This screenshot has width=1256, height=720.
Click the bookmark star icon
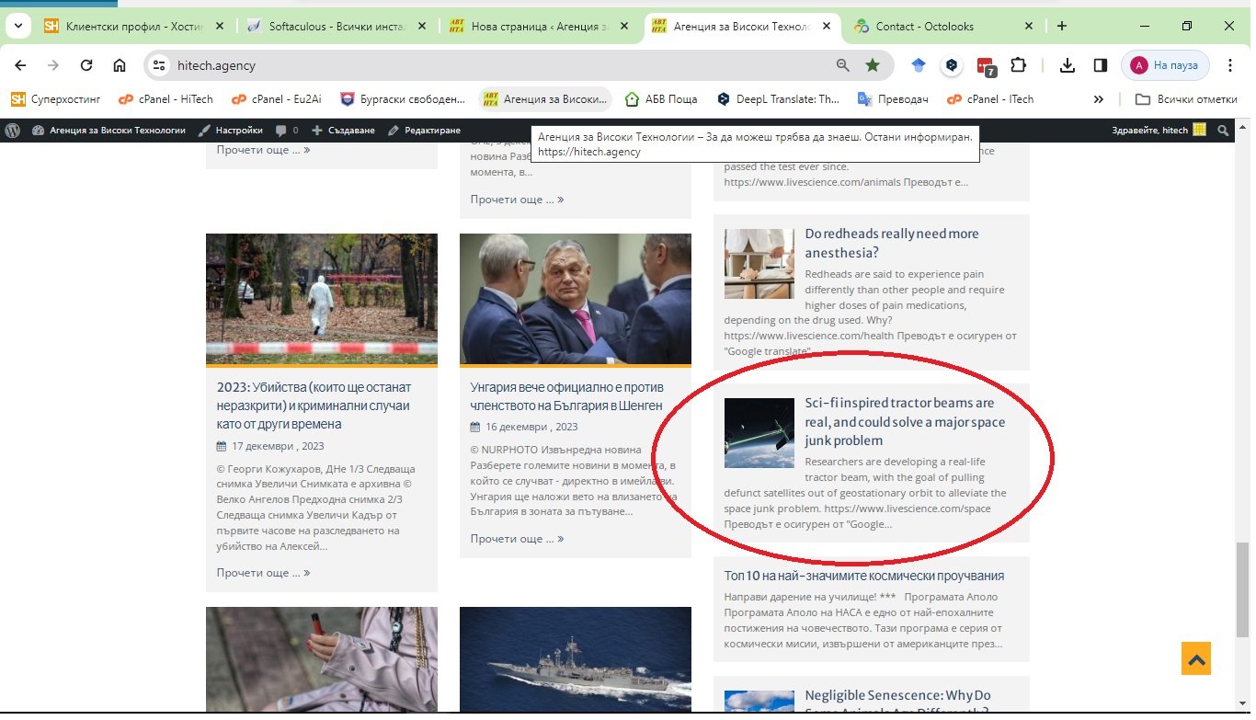[872, 65]
